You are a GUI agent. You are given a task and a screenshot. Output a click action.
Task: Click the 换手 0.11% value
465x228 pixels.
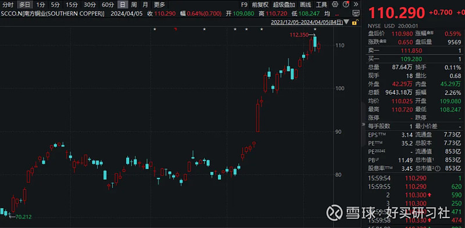[453, 67]
